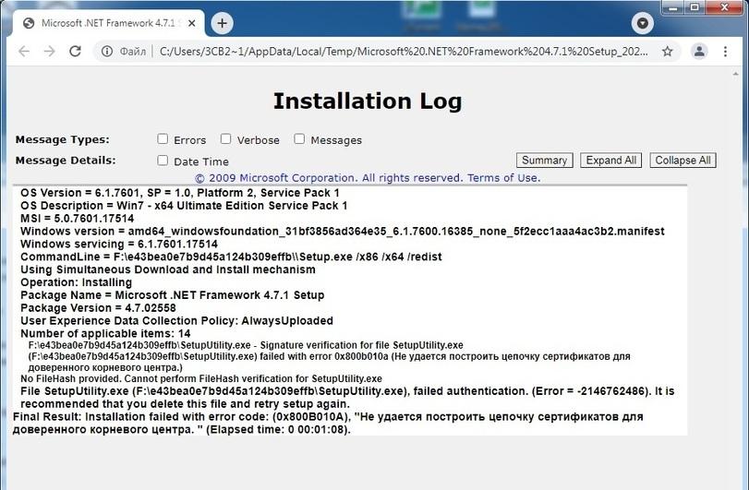Click the 'CommandLine = F:\e43bea0e...' line

coord(231,257)
